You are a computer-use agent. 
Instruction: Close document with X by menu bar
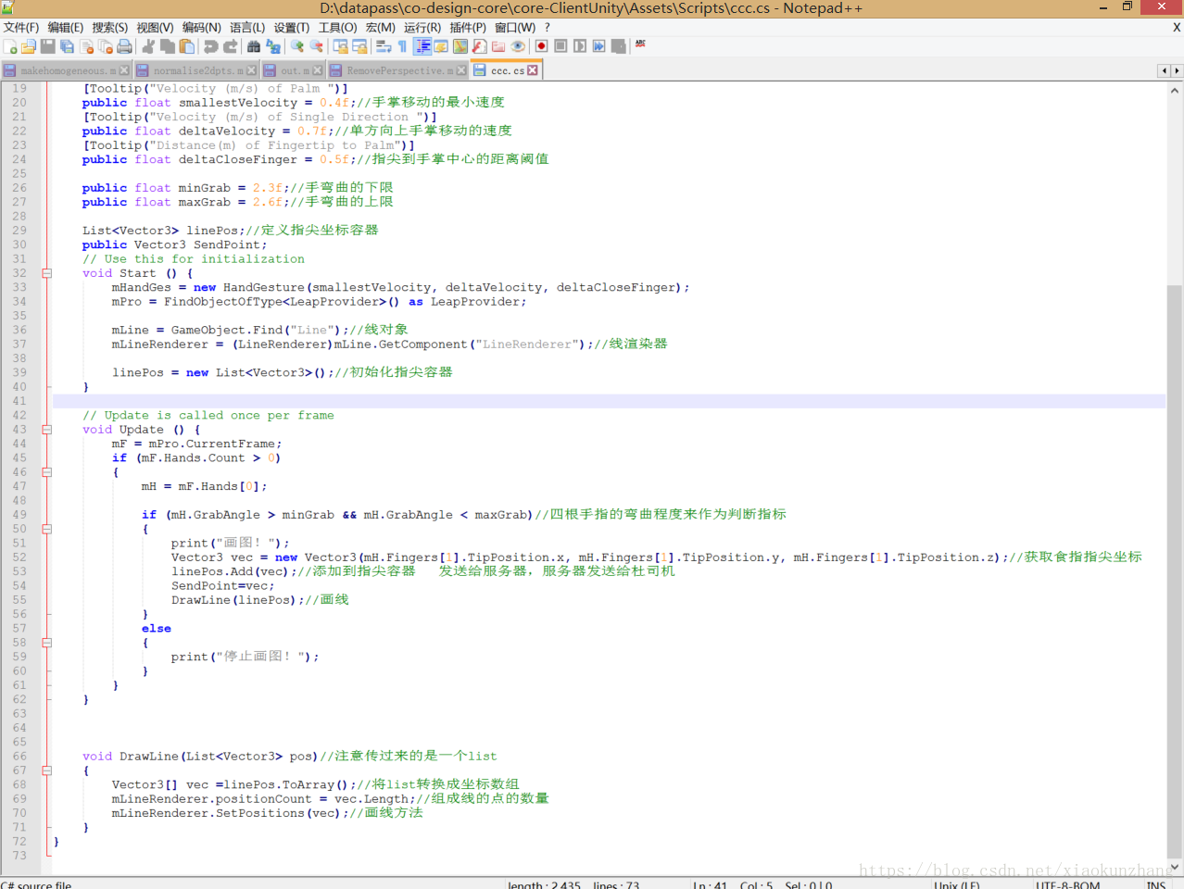[x=1177, y=28]
